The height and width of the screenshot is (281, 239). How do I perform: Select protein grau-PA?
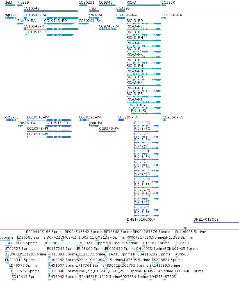pos(94,126)
